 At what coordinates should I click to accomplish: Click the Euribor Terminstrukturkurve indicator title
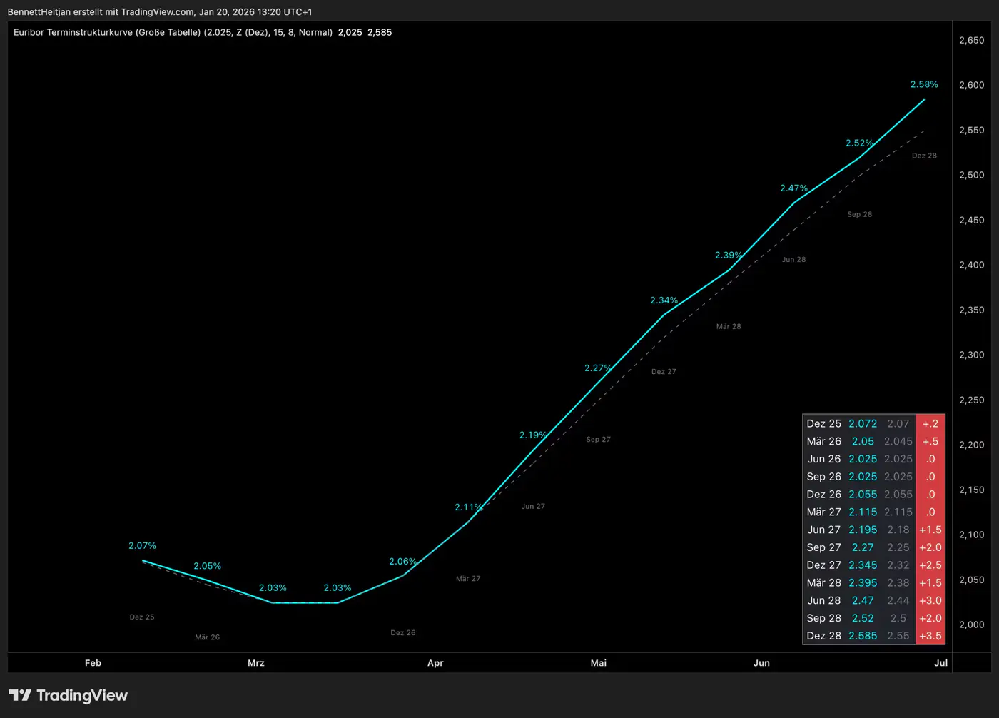(173, 32)
